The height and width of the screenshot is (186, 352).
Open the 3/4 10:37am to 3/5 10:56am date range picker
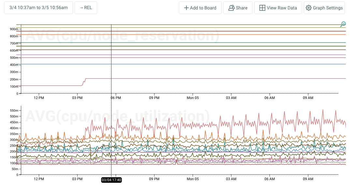click(x=38, y=8)
